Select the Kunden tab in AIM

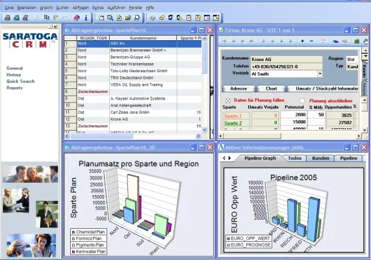pyautogui.click(x=320, y=158)
